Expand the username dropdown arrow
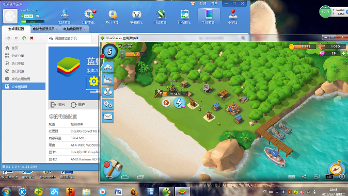 [x=37, y=10]
